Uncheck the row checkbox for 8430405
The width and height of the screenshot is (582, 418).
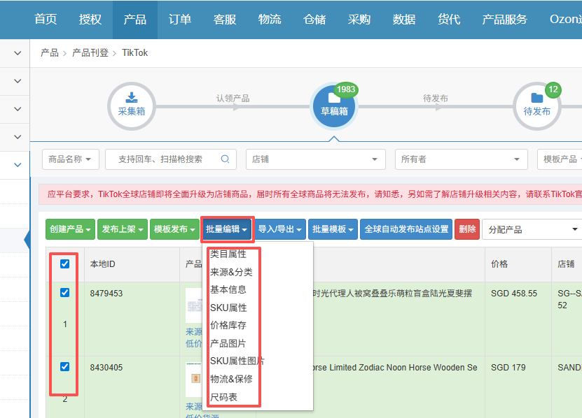click(x=64, y=367)
